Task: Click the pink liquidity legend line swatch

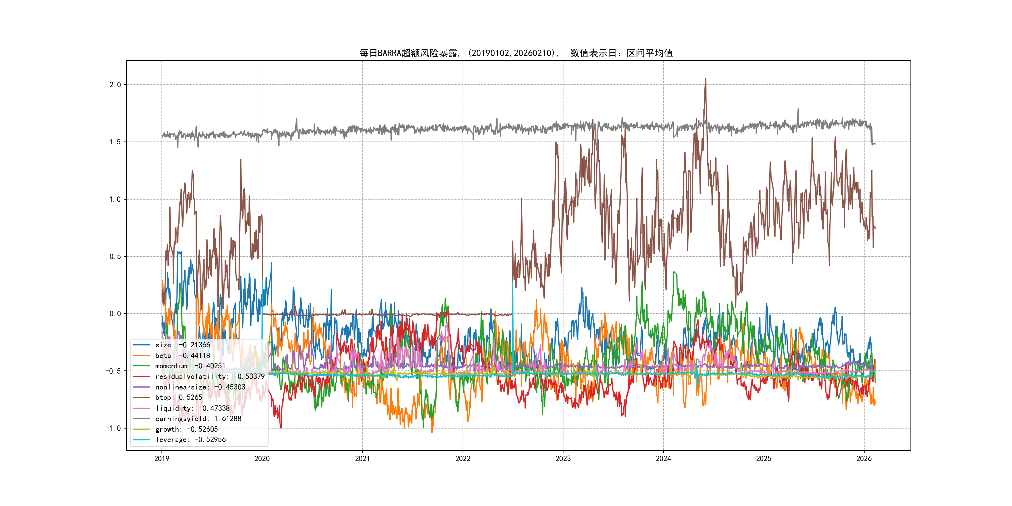Action: pos(141,408)
